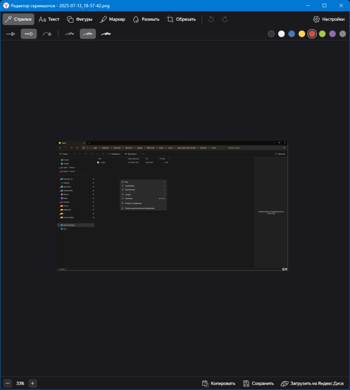Minimize the screenshot editor window
The image size is (350, 390).
pyautogui.click(x=308, y=6)
